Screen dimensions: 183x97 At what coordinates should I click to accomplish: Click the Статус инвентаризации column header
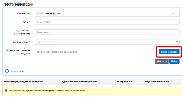click(x=156, y=82)
